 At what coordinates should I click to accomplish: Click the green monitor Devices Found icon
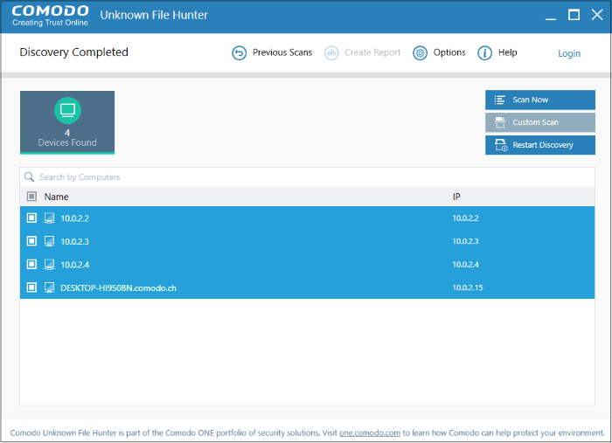(67, 110)
